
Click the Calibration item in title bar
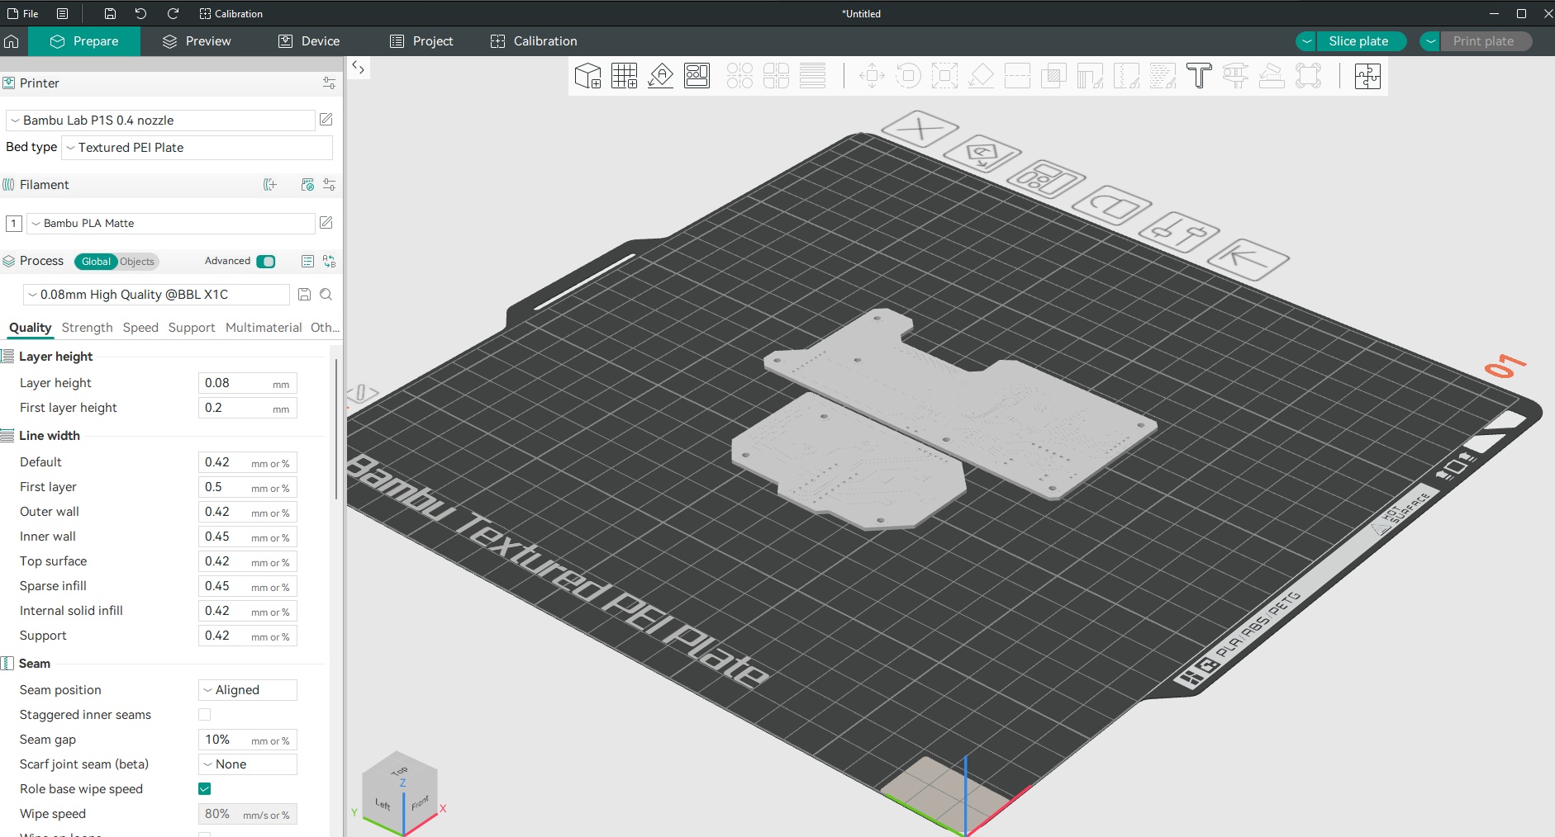coord(231,14)
